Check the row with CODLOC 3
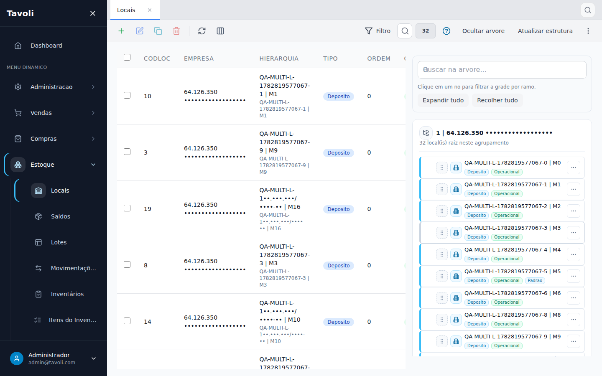The image size is (602, 376). tap(127, 152)
